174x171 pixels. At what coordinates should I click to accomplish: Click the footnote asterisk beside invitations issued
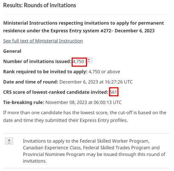pyautogui.click(x=89, y=60)
